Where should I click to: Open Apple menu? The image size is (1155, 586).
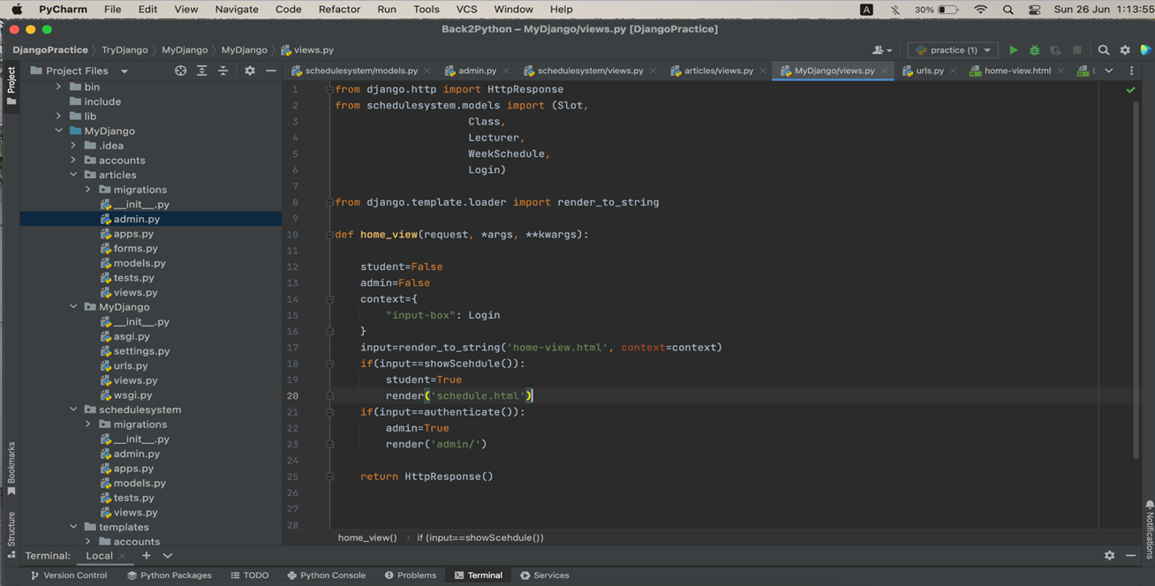[16, 10]
